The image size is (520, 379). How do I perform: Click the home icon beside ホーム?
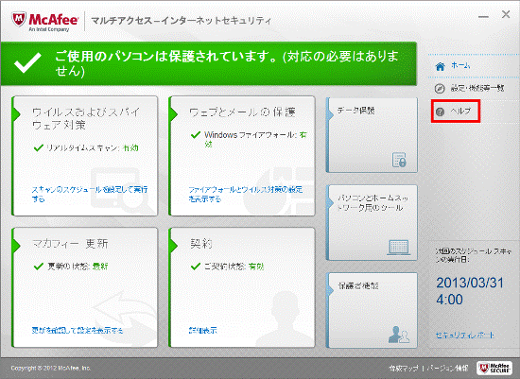click(x=440, y=66)
